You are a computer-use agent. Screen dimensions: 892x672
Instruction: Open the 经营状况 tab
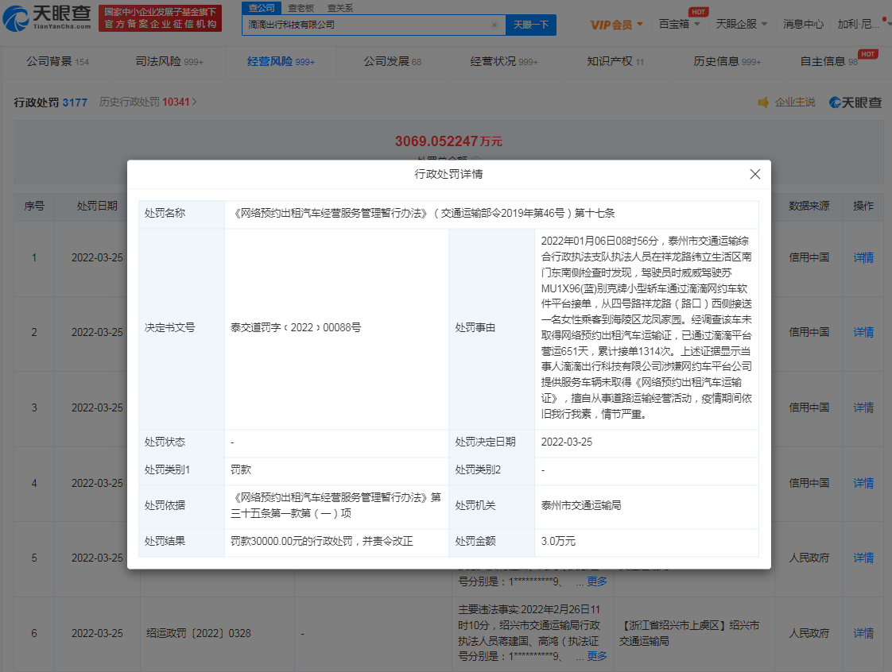coord(503,61)
